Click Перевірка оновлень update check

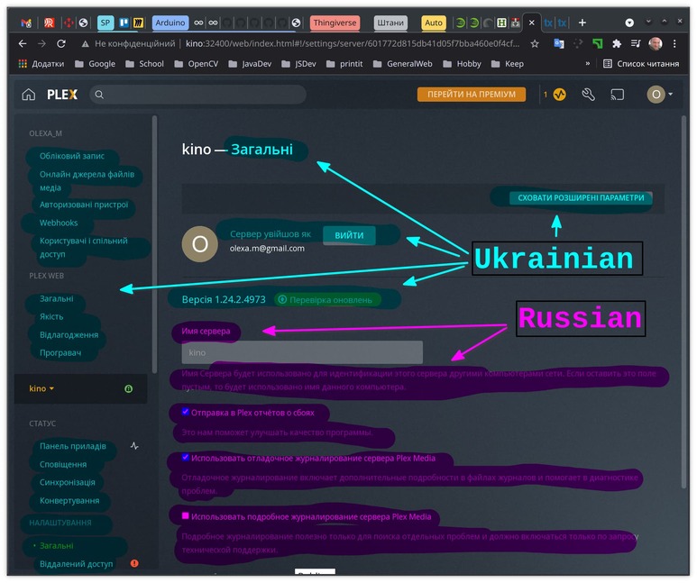tap(326, 300)
